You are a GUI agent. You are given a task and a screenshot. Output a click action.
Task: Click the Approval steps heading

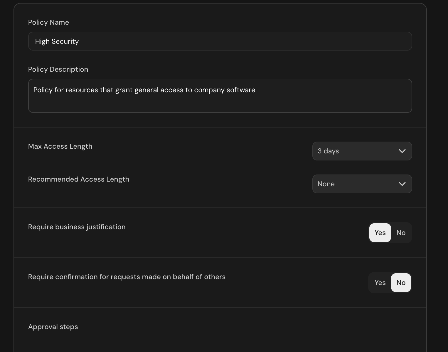click(x=53, y=327)
